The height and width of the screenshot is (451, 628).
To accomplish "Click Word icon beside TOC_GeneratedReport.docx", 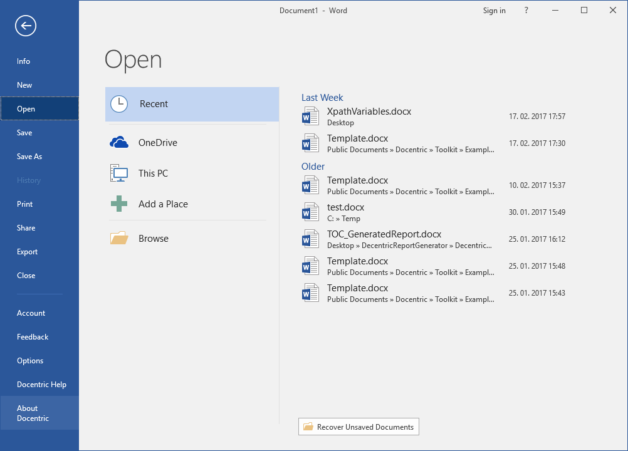I will [310, 239].
